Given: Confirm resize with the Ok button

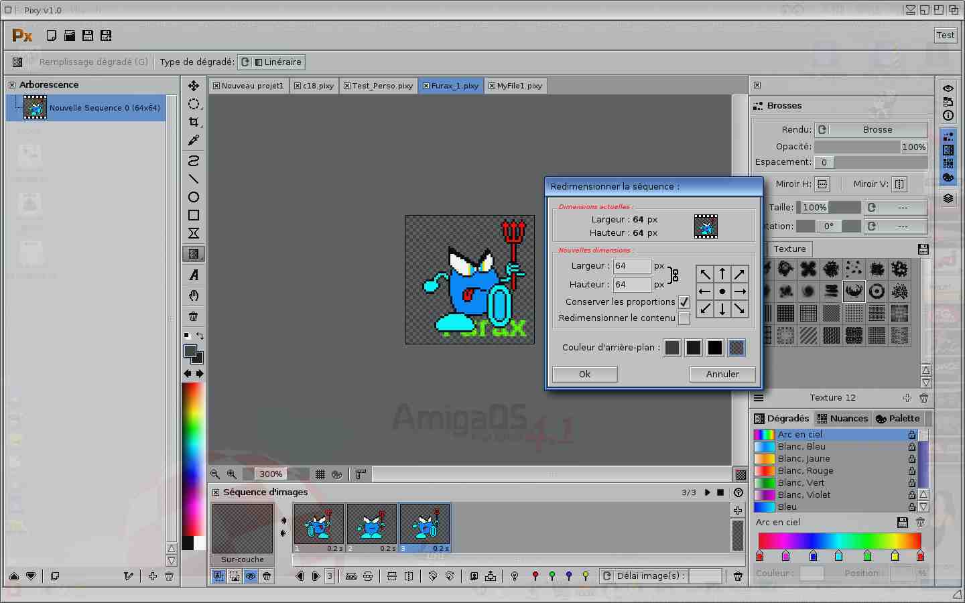Looking at the screenshot, I should click(x=584, y=375).
